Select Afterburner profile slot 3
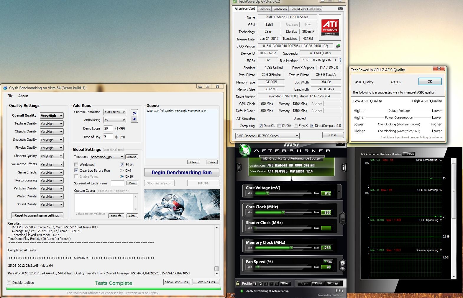Screen dimensions: 463x298 point(266,284)
